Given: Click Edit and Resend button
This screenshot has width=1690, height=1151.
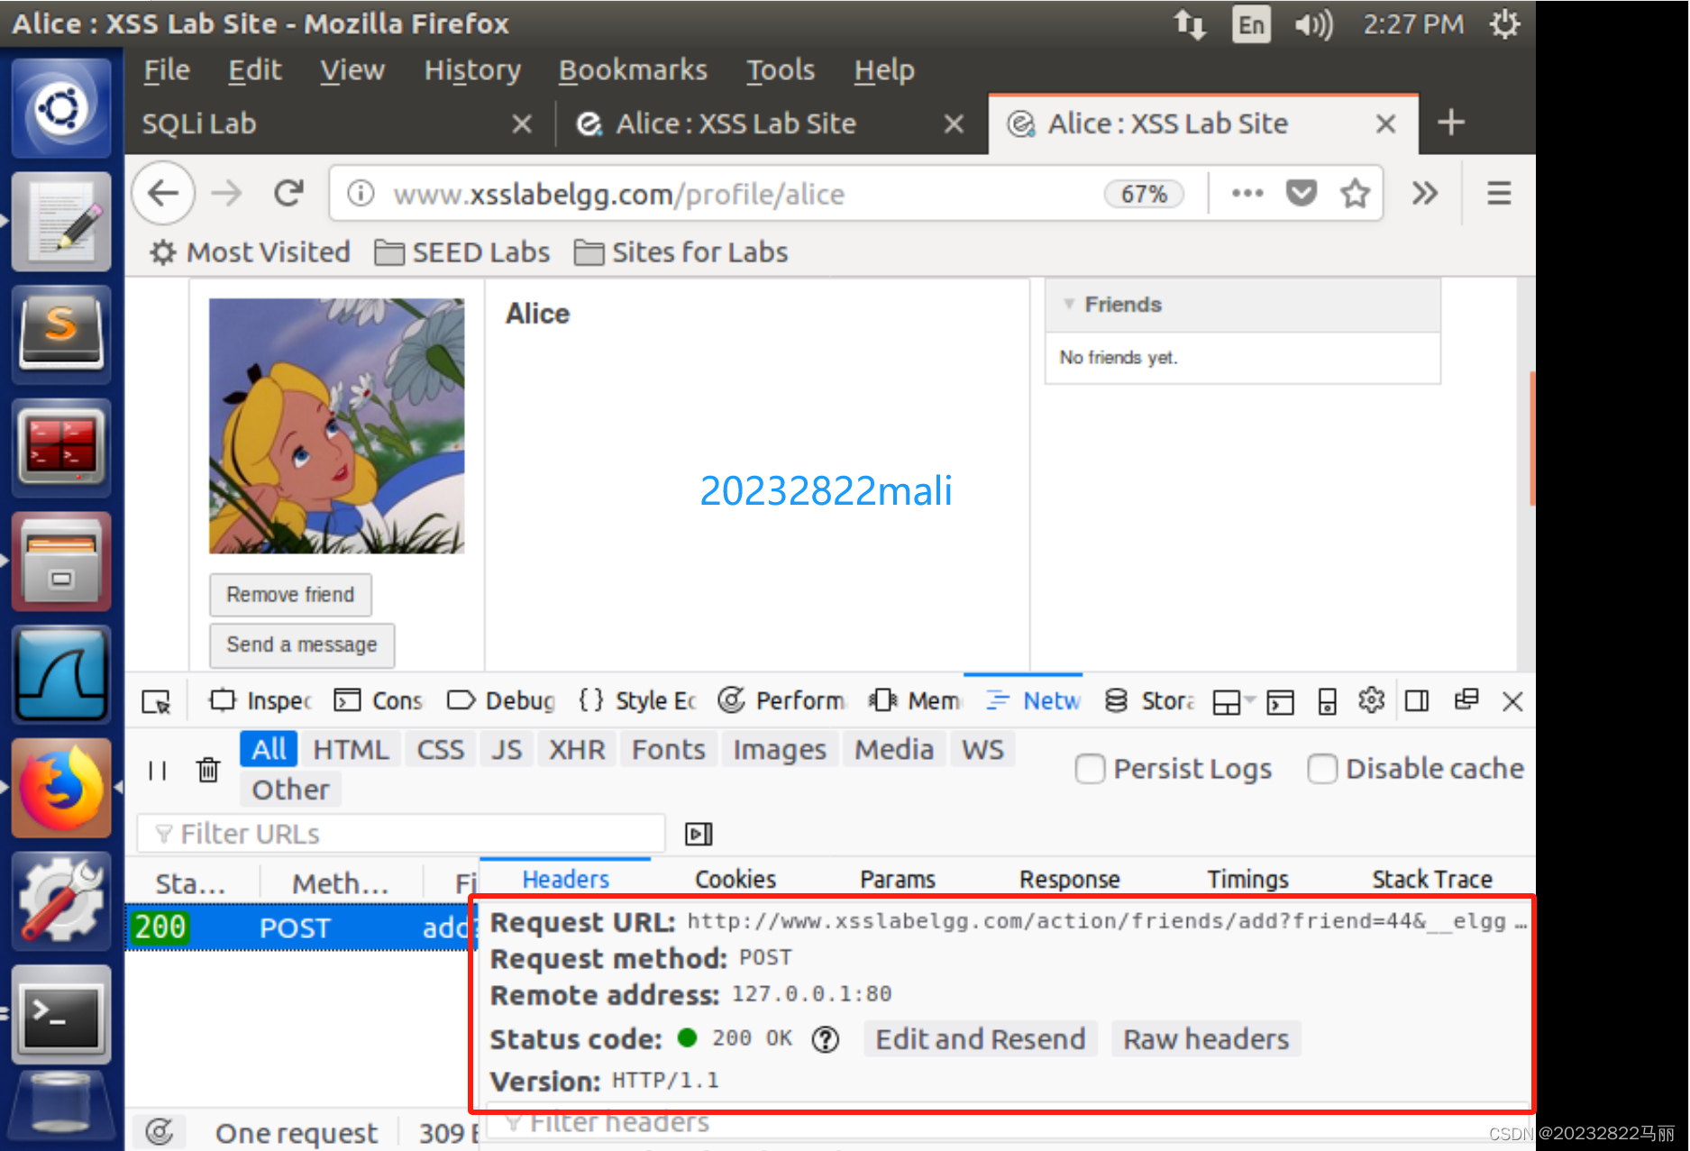Looking at the screenshot, I should [981, 1039].
